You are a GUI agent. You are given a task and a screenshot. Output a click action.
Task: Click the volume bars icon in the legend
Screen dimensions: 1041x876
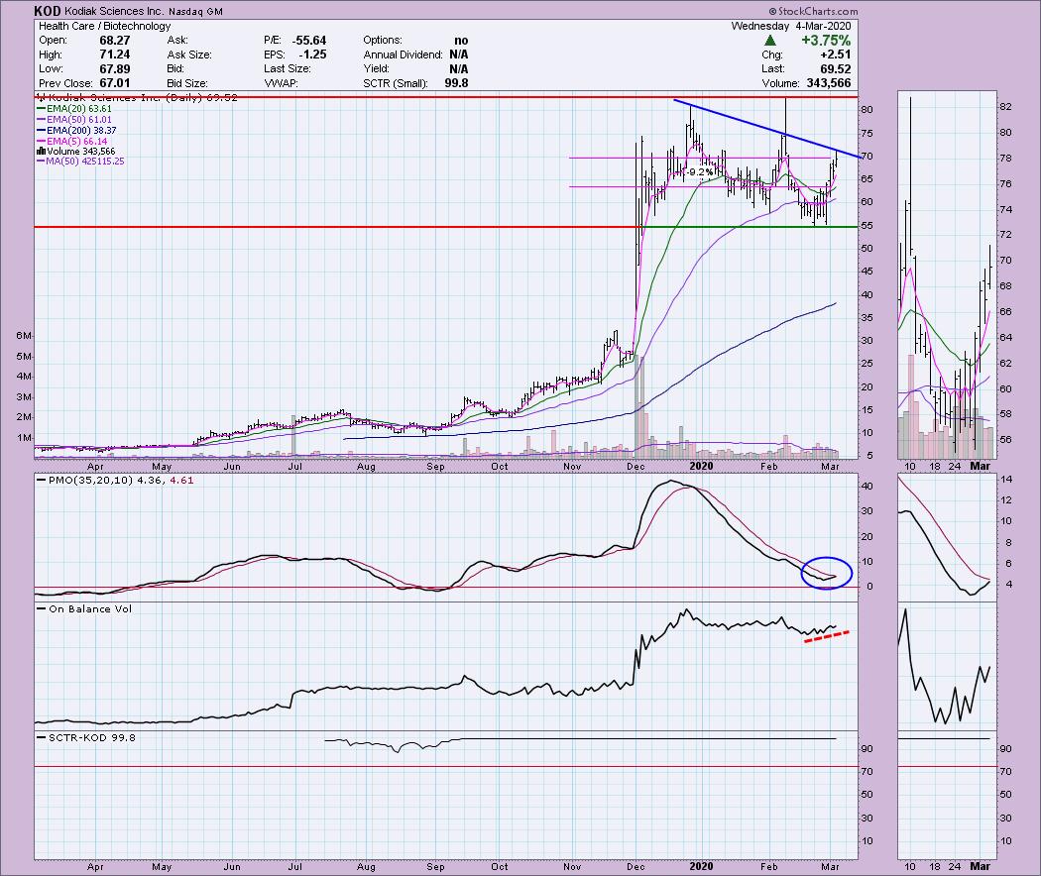(41, 152)
